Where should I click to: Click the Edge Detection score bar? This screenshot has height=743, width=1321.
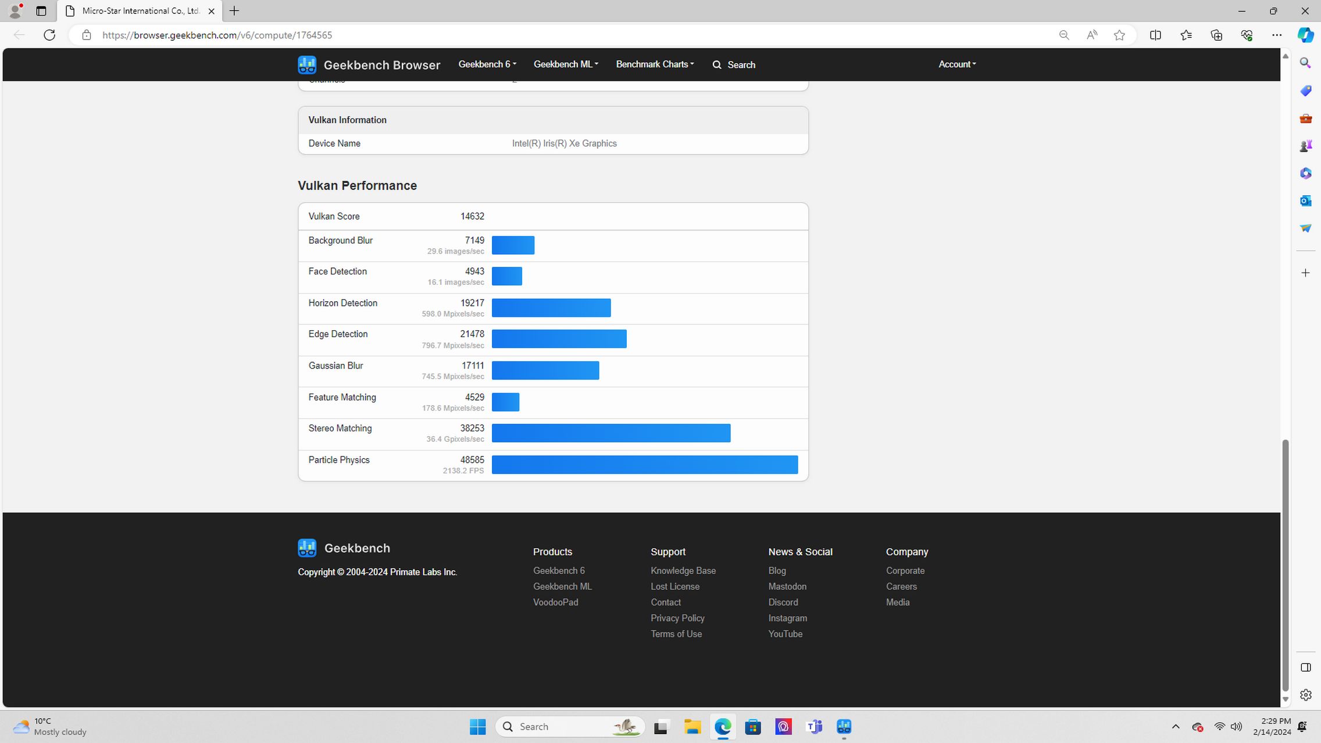click(x=559, y=339)
